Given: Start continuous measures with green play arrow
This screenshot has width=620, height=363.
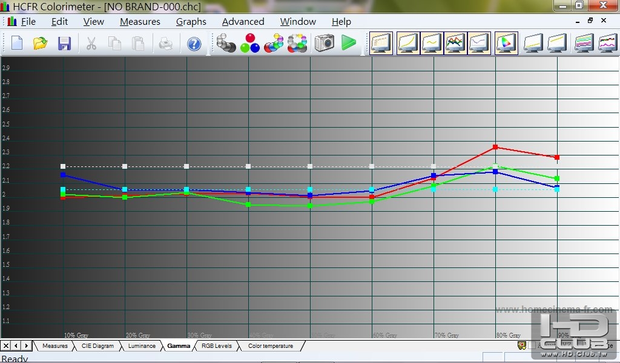Looking at the screenshot, I should pos(348,43).
